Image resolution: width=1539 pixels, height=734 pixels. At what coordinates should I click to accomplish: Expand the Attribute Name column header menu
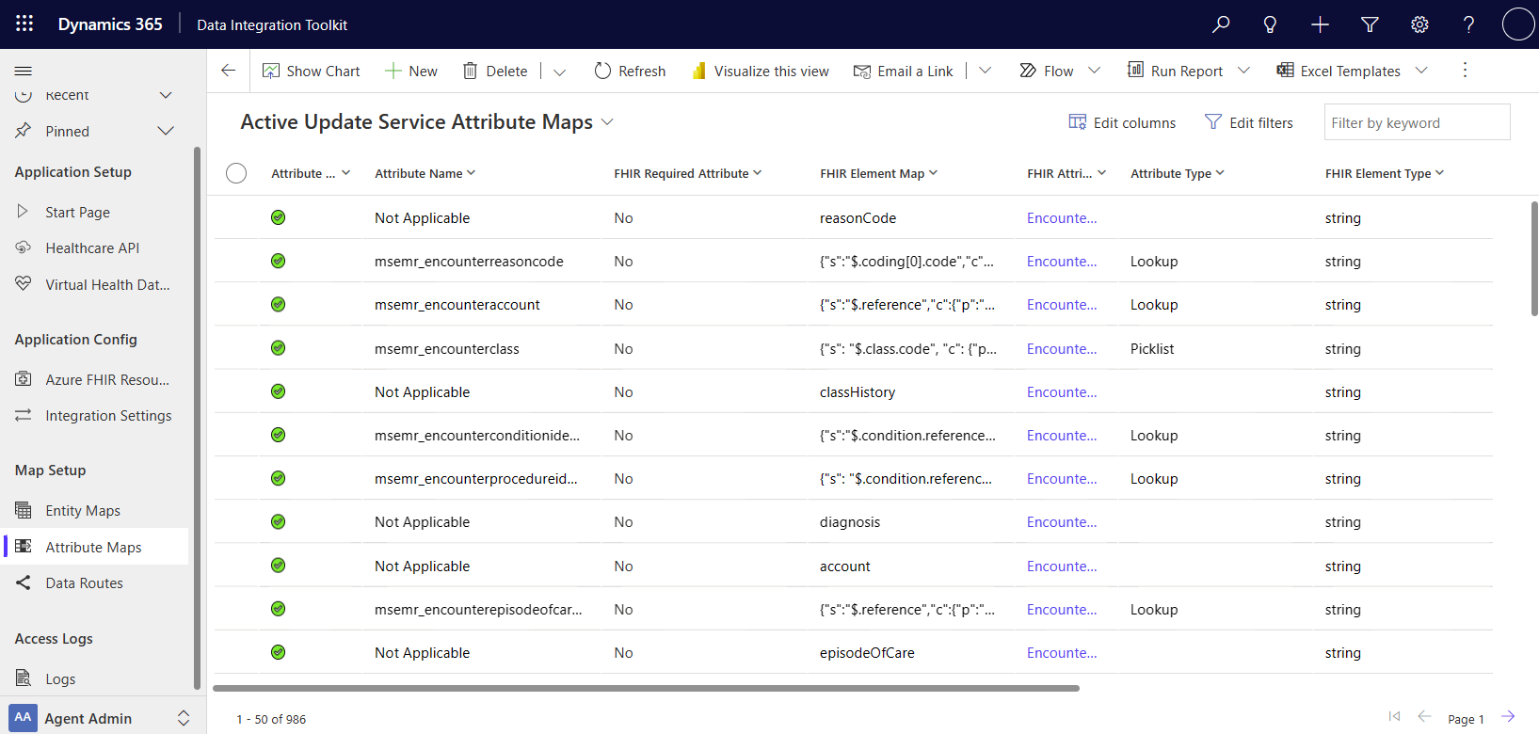pos(472,173)
